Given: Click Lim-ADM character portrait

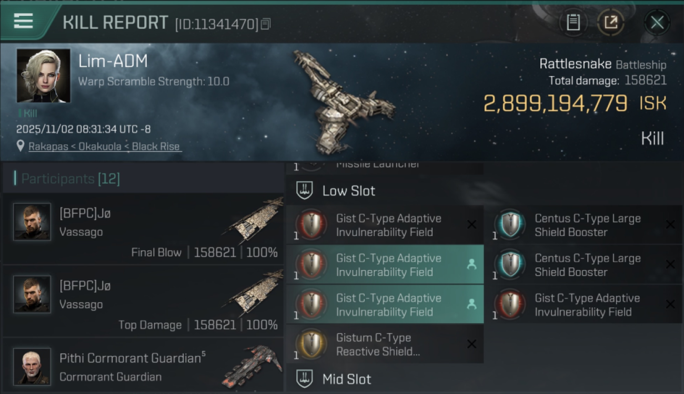Looking at the screenshot, I should [43, 76].
